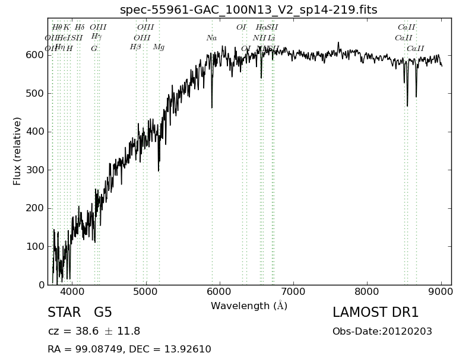
Task: Click the 'STAR' classification text
Action: 64,313
